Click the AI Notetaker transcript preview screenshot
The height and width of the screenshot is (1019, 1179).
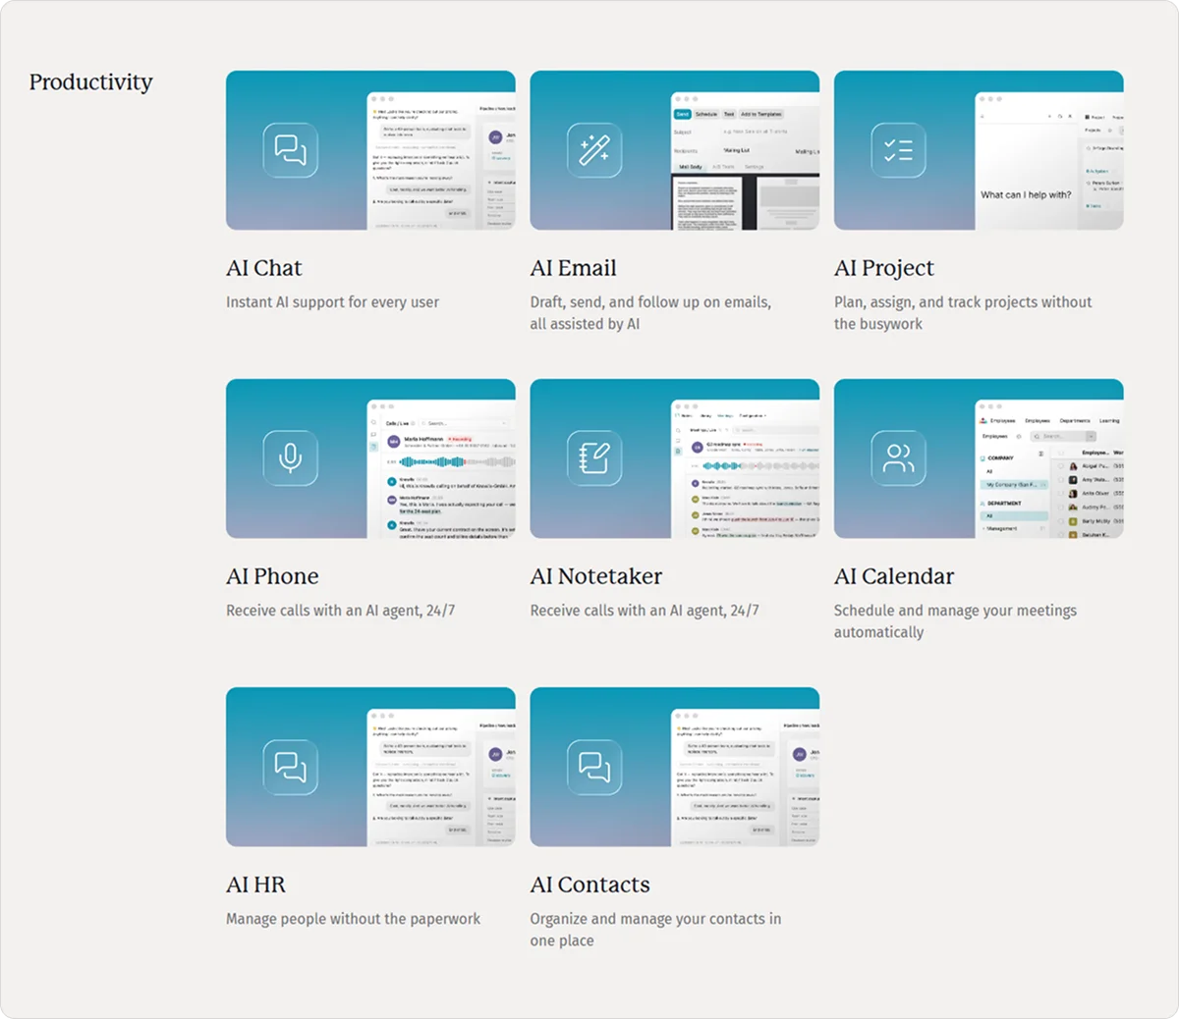pos(745,470)
